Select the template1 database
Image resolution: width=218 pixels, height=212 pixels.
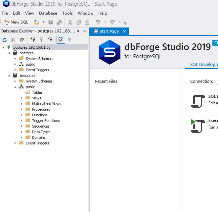click(27, 76)
